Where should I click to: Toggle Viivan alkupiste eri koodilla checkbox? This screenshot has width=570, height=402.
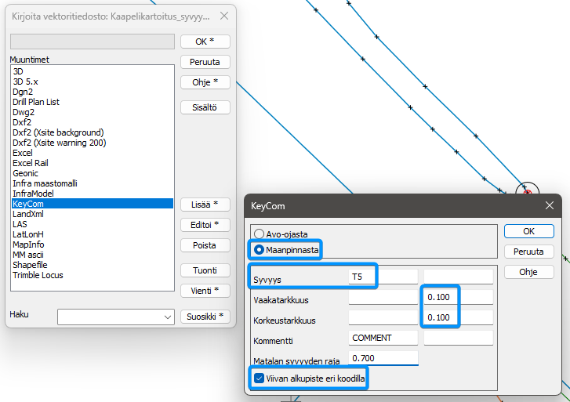point(260,378)
